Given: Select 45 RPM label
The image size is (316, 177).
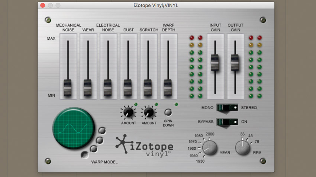Looking at the screenshot, I should pos(250,136).
